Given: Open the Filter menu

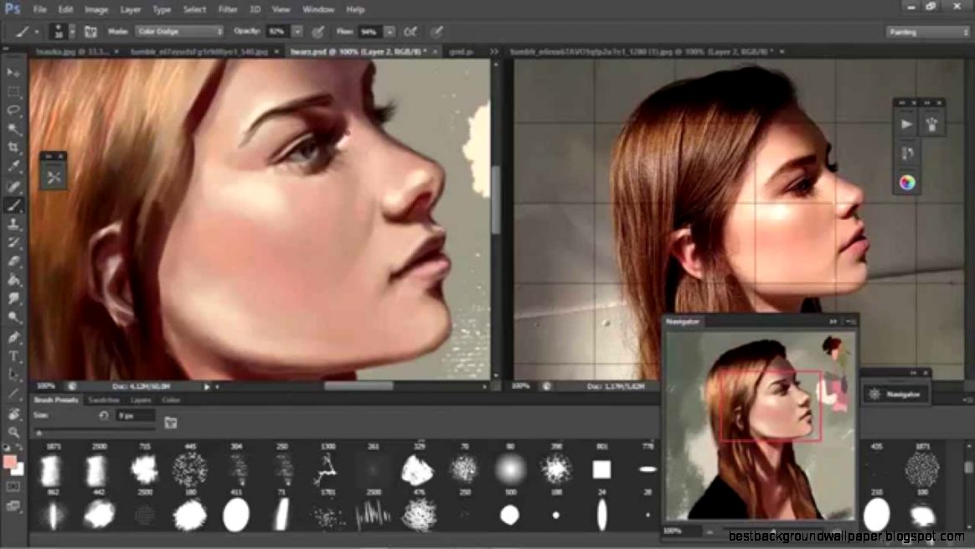Looking at the screenshot, I should (227, 9).
